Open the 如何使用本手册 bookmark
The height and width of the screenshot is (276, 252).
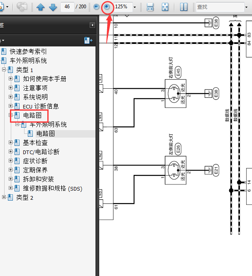[44, 79]
